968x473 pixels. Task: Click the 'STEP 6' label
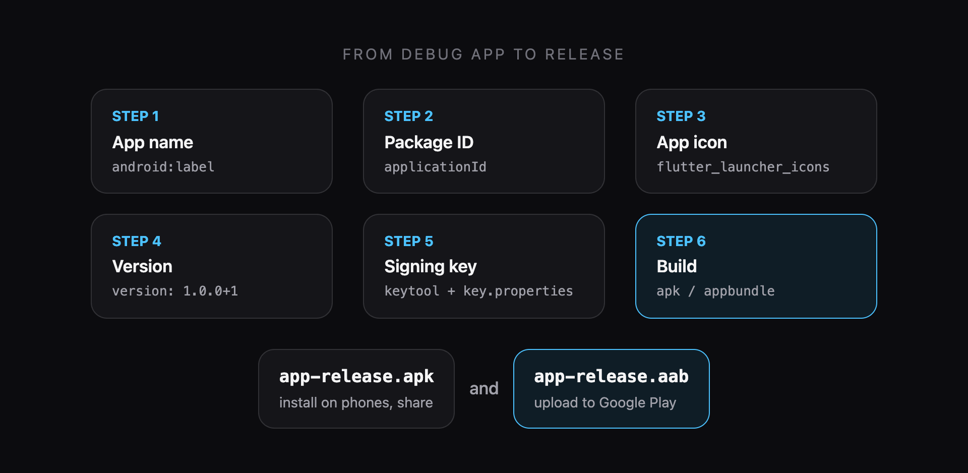point(681,241)
